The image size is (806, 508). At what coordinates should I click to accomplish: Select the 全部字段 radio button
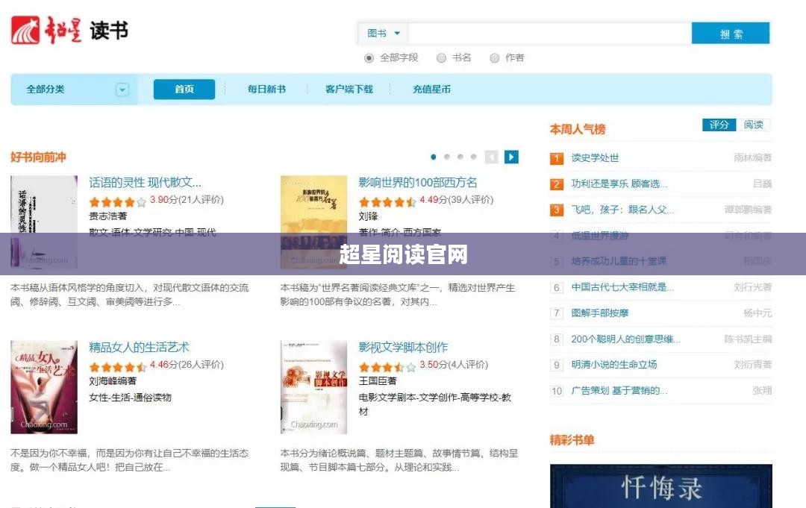(369, 58)
